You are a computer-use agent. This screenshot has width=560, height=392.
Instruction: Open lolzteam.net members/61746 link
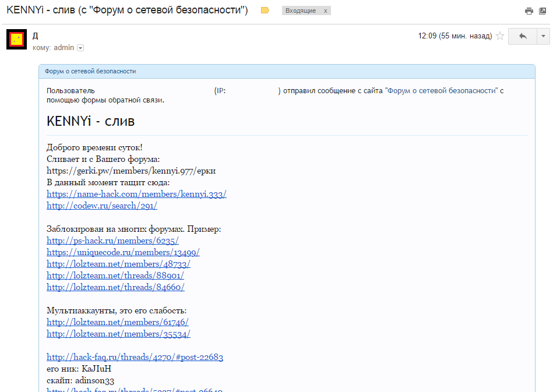click(118, 322)
